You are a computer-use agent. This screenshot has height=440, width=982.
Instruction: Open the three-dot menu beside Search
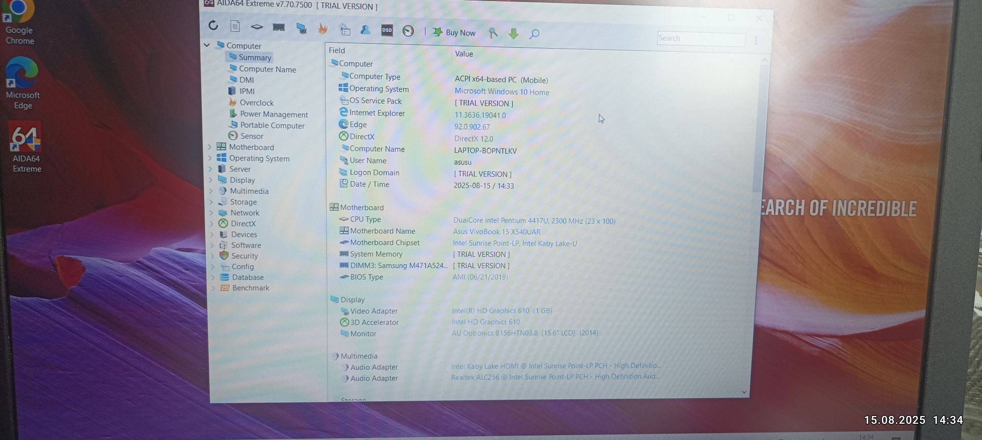(756, 41)
